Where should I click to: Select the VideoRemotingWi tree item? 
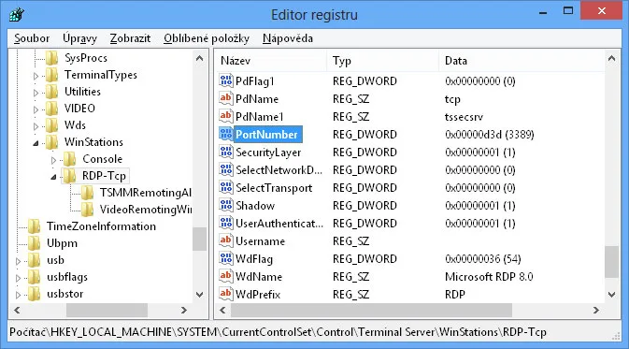(x=146, y=210)
